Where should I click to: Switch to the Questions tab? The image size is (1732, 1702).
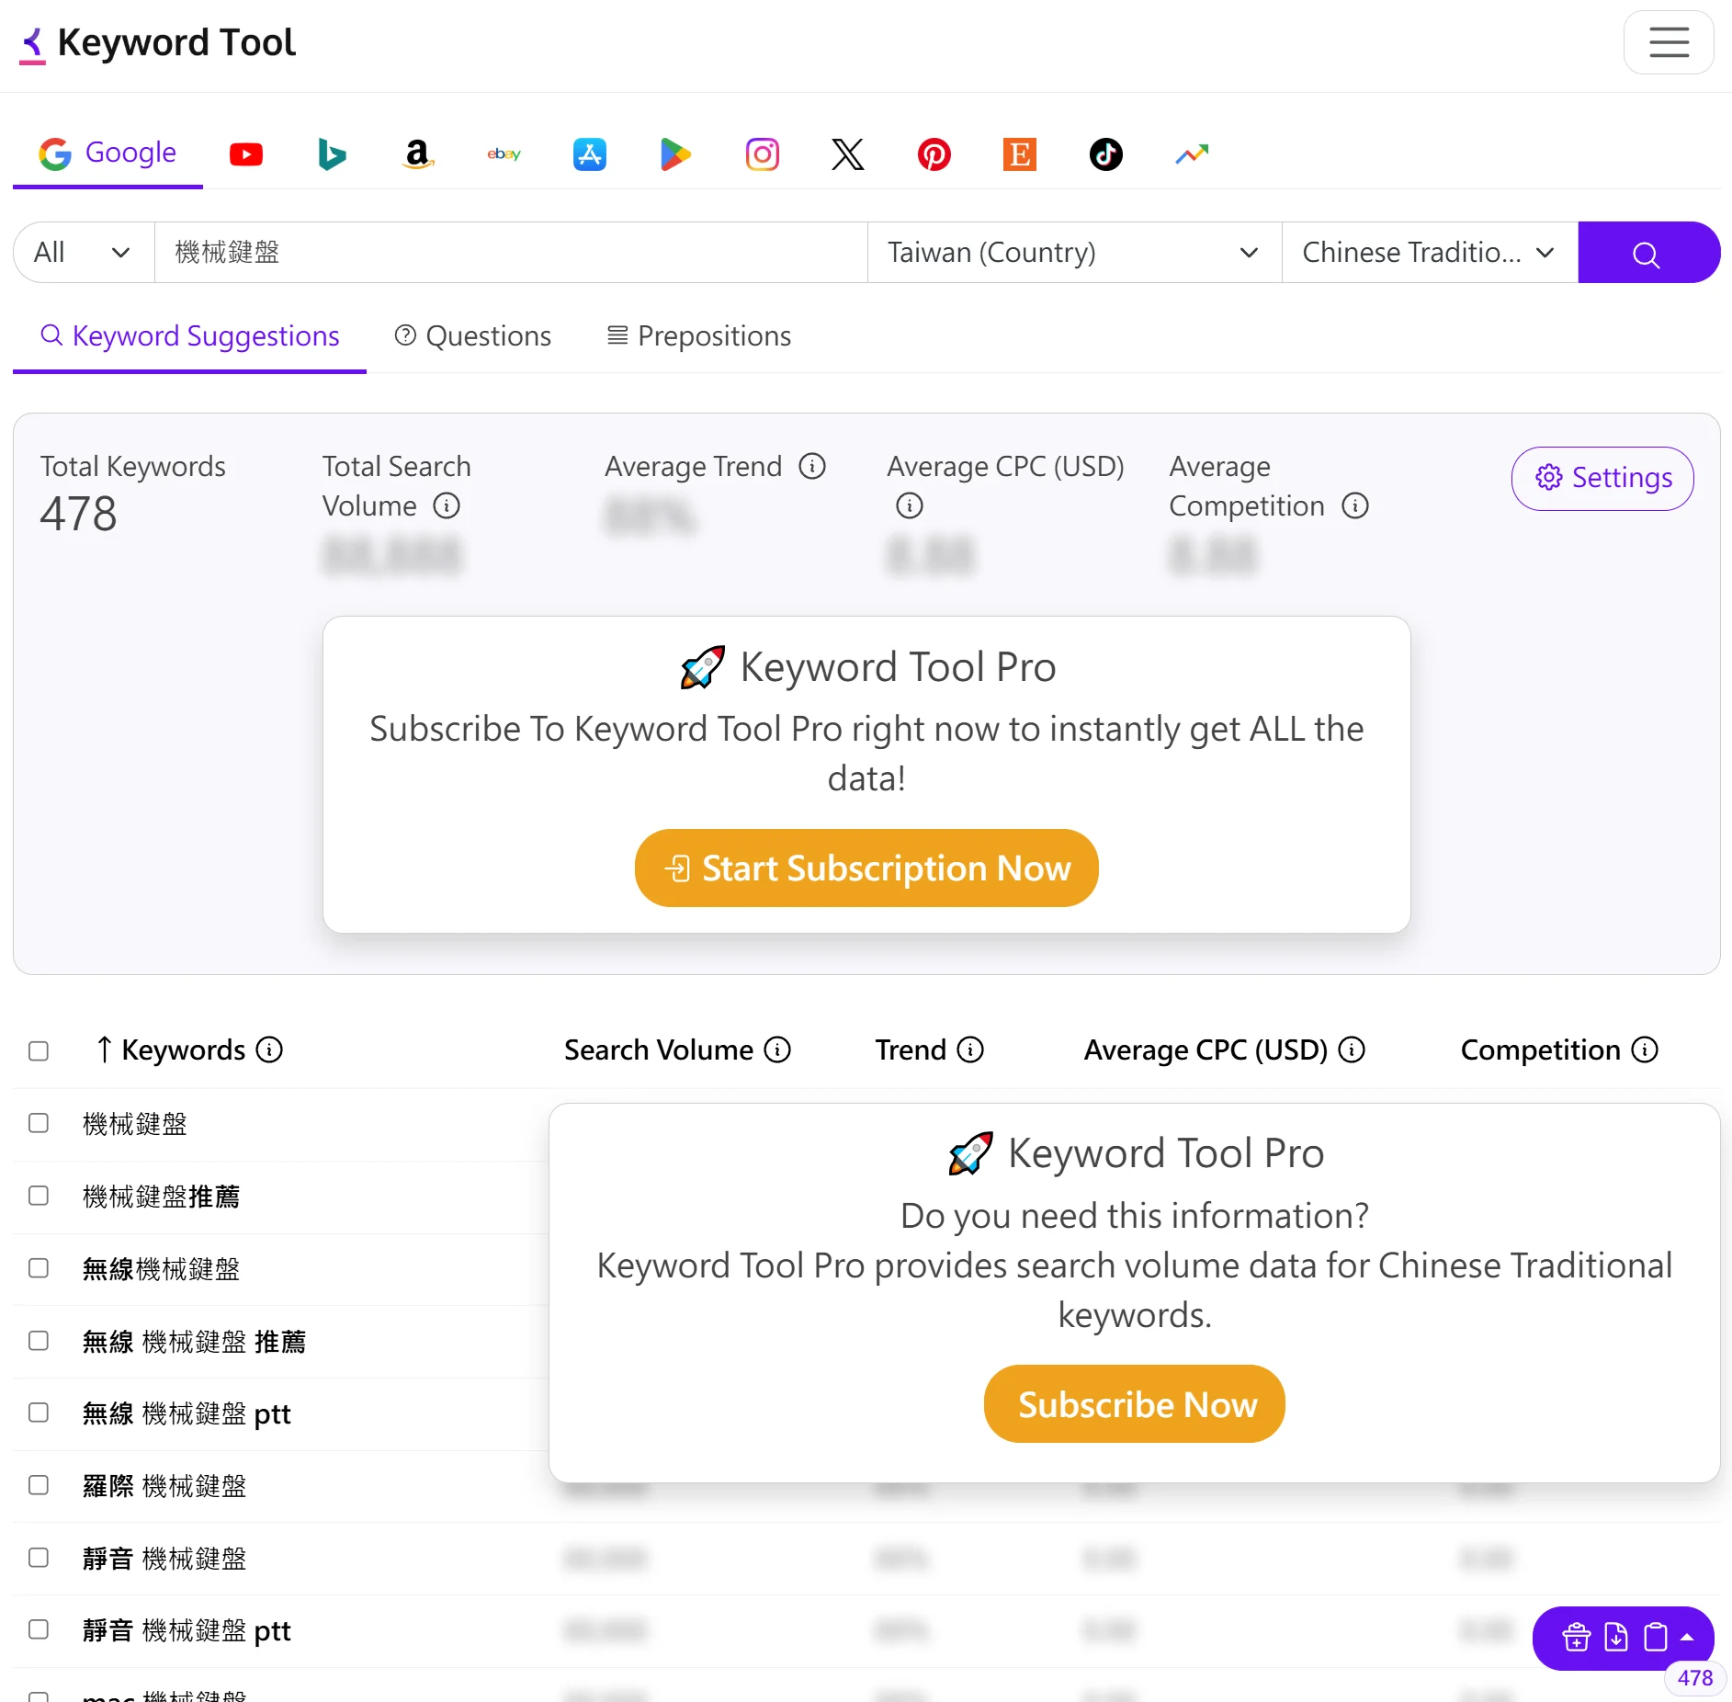click(473, 336)
